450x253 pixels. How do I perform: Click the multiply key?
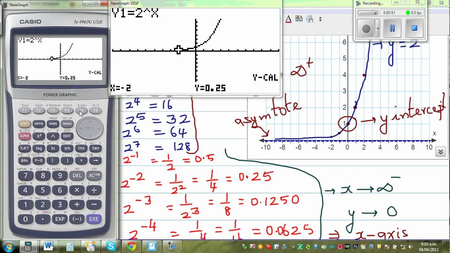click(77, 190)
